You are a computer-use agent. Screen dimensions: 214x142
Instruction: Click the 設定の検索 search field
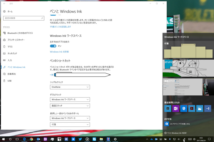[24, 18]
